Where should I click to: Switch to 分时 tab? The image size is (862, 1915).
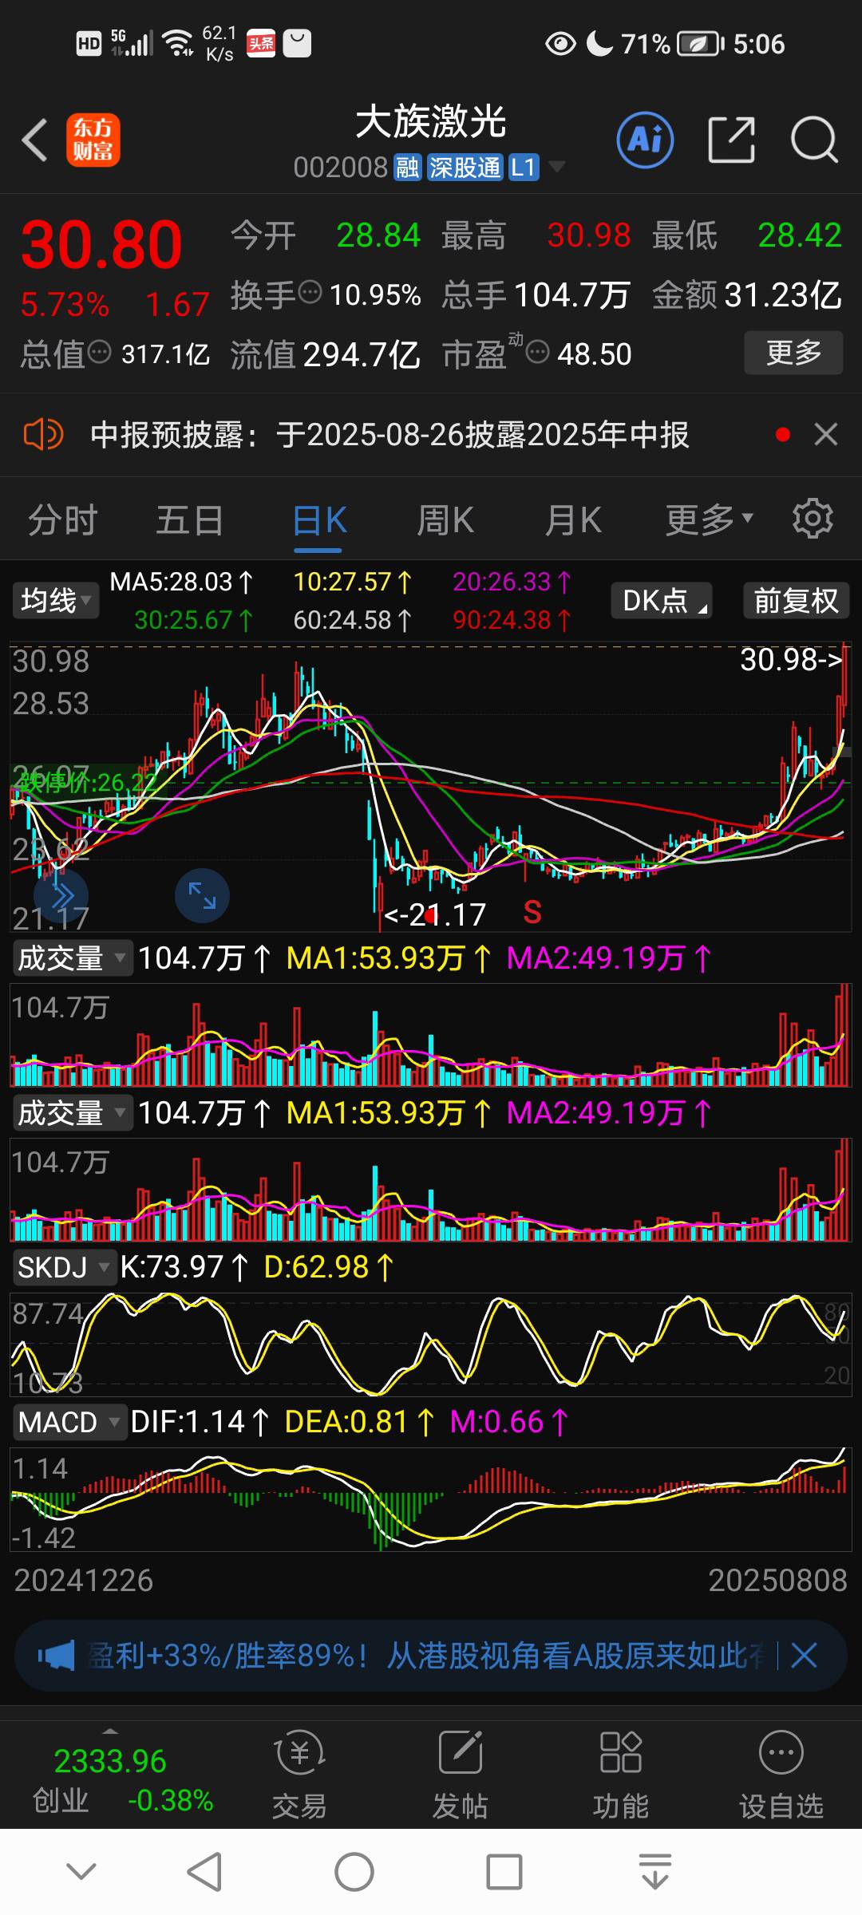pyautogui.click(x=63, y=520)
